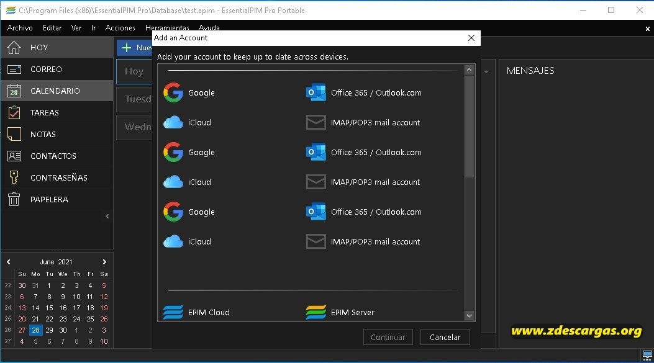Open the TAREAS checklist icon

[x=14, y=112]
